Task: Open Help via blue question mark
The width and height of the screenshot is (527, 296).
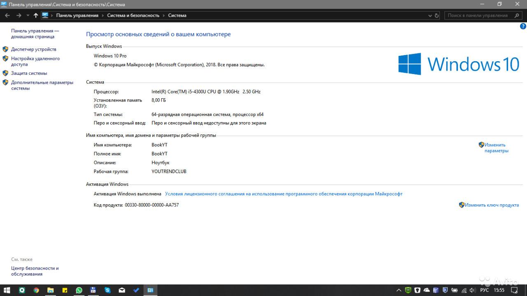Action: (523, 26)
